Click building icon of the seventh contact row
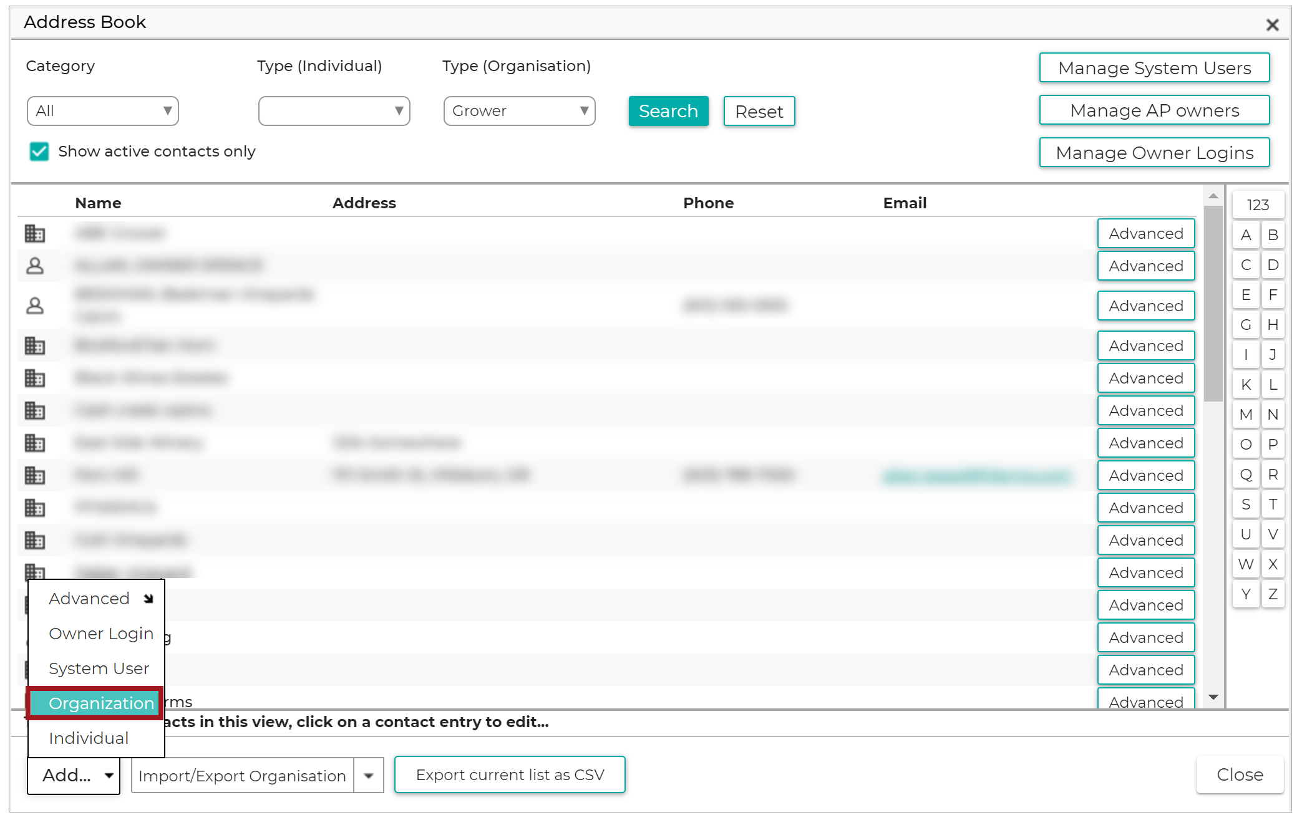 35,443
